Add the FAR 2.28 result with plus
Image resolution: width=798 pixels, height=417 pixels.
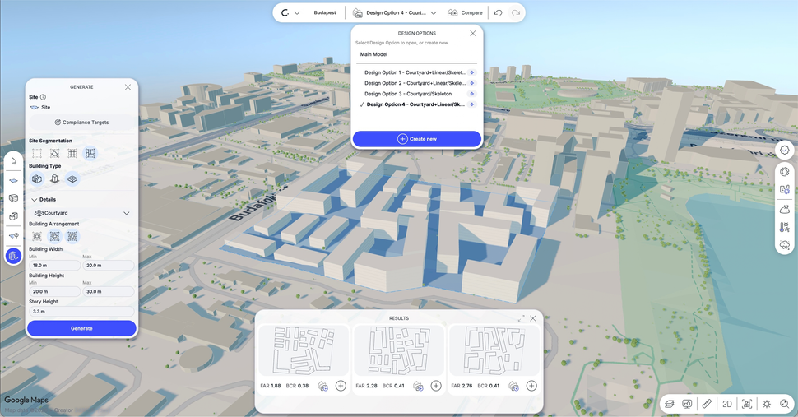pos(436,386)
